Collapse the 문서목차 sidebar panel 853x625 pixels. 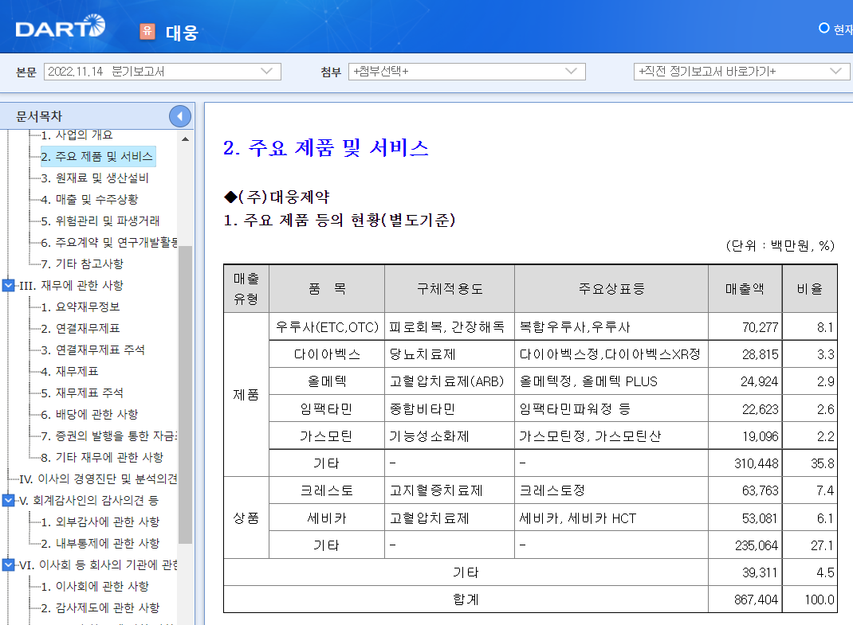[x=180, y=115]
